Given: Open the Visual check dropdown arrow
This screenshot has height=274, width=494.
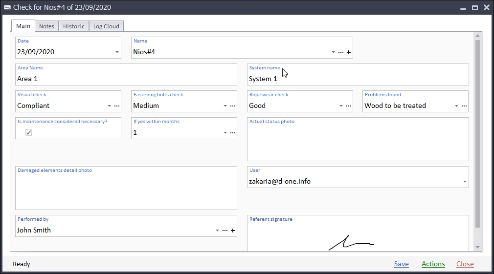Looking at the screenshot, I should [109, 106].
